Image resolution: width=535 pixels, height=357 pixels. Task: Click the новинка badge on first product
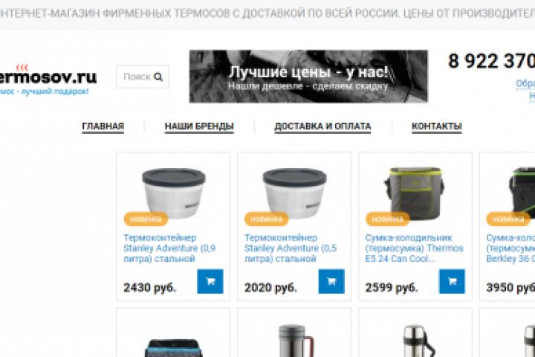[x=146, y=219]
